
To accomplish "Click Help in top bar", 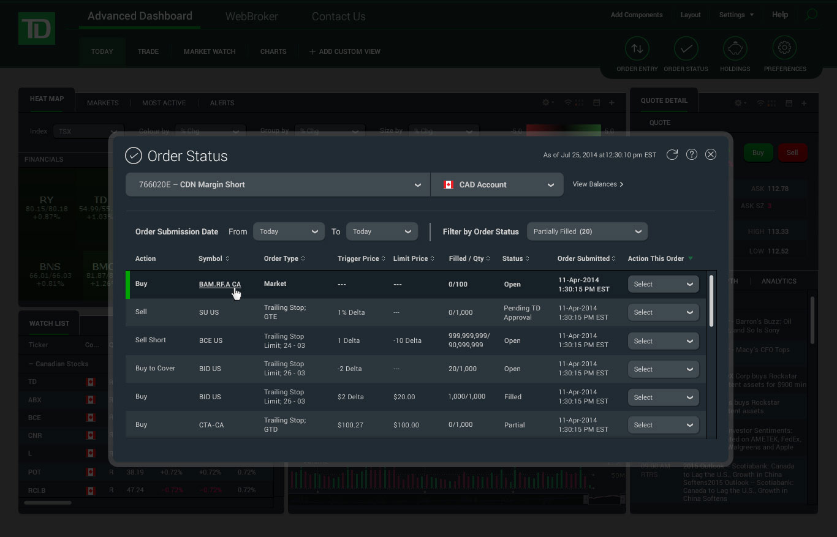I will point(780,15).
